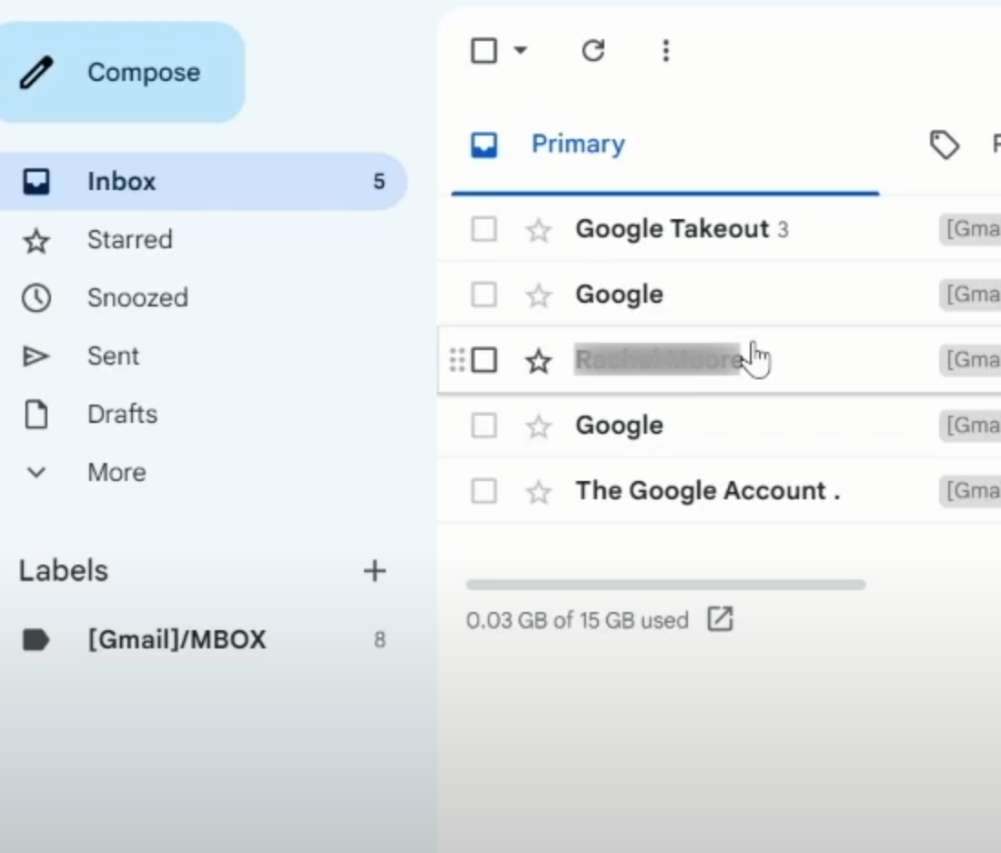Click the MBOX label count 8
This screenshot has height=853, width=1001.
pos(379,640)
